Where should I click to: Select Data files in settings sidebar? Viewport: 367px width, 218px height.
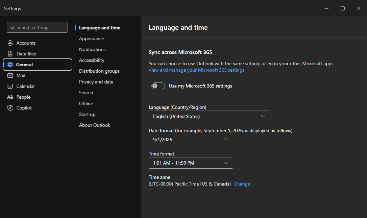38,54
